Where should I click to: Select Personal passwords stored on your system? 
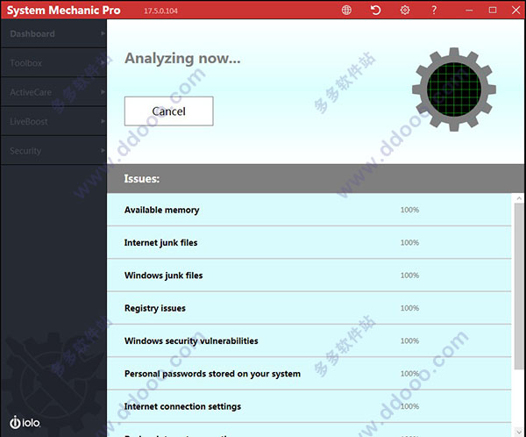(309, 374)
